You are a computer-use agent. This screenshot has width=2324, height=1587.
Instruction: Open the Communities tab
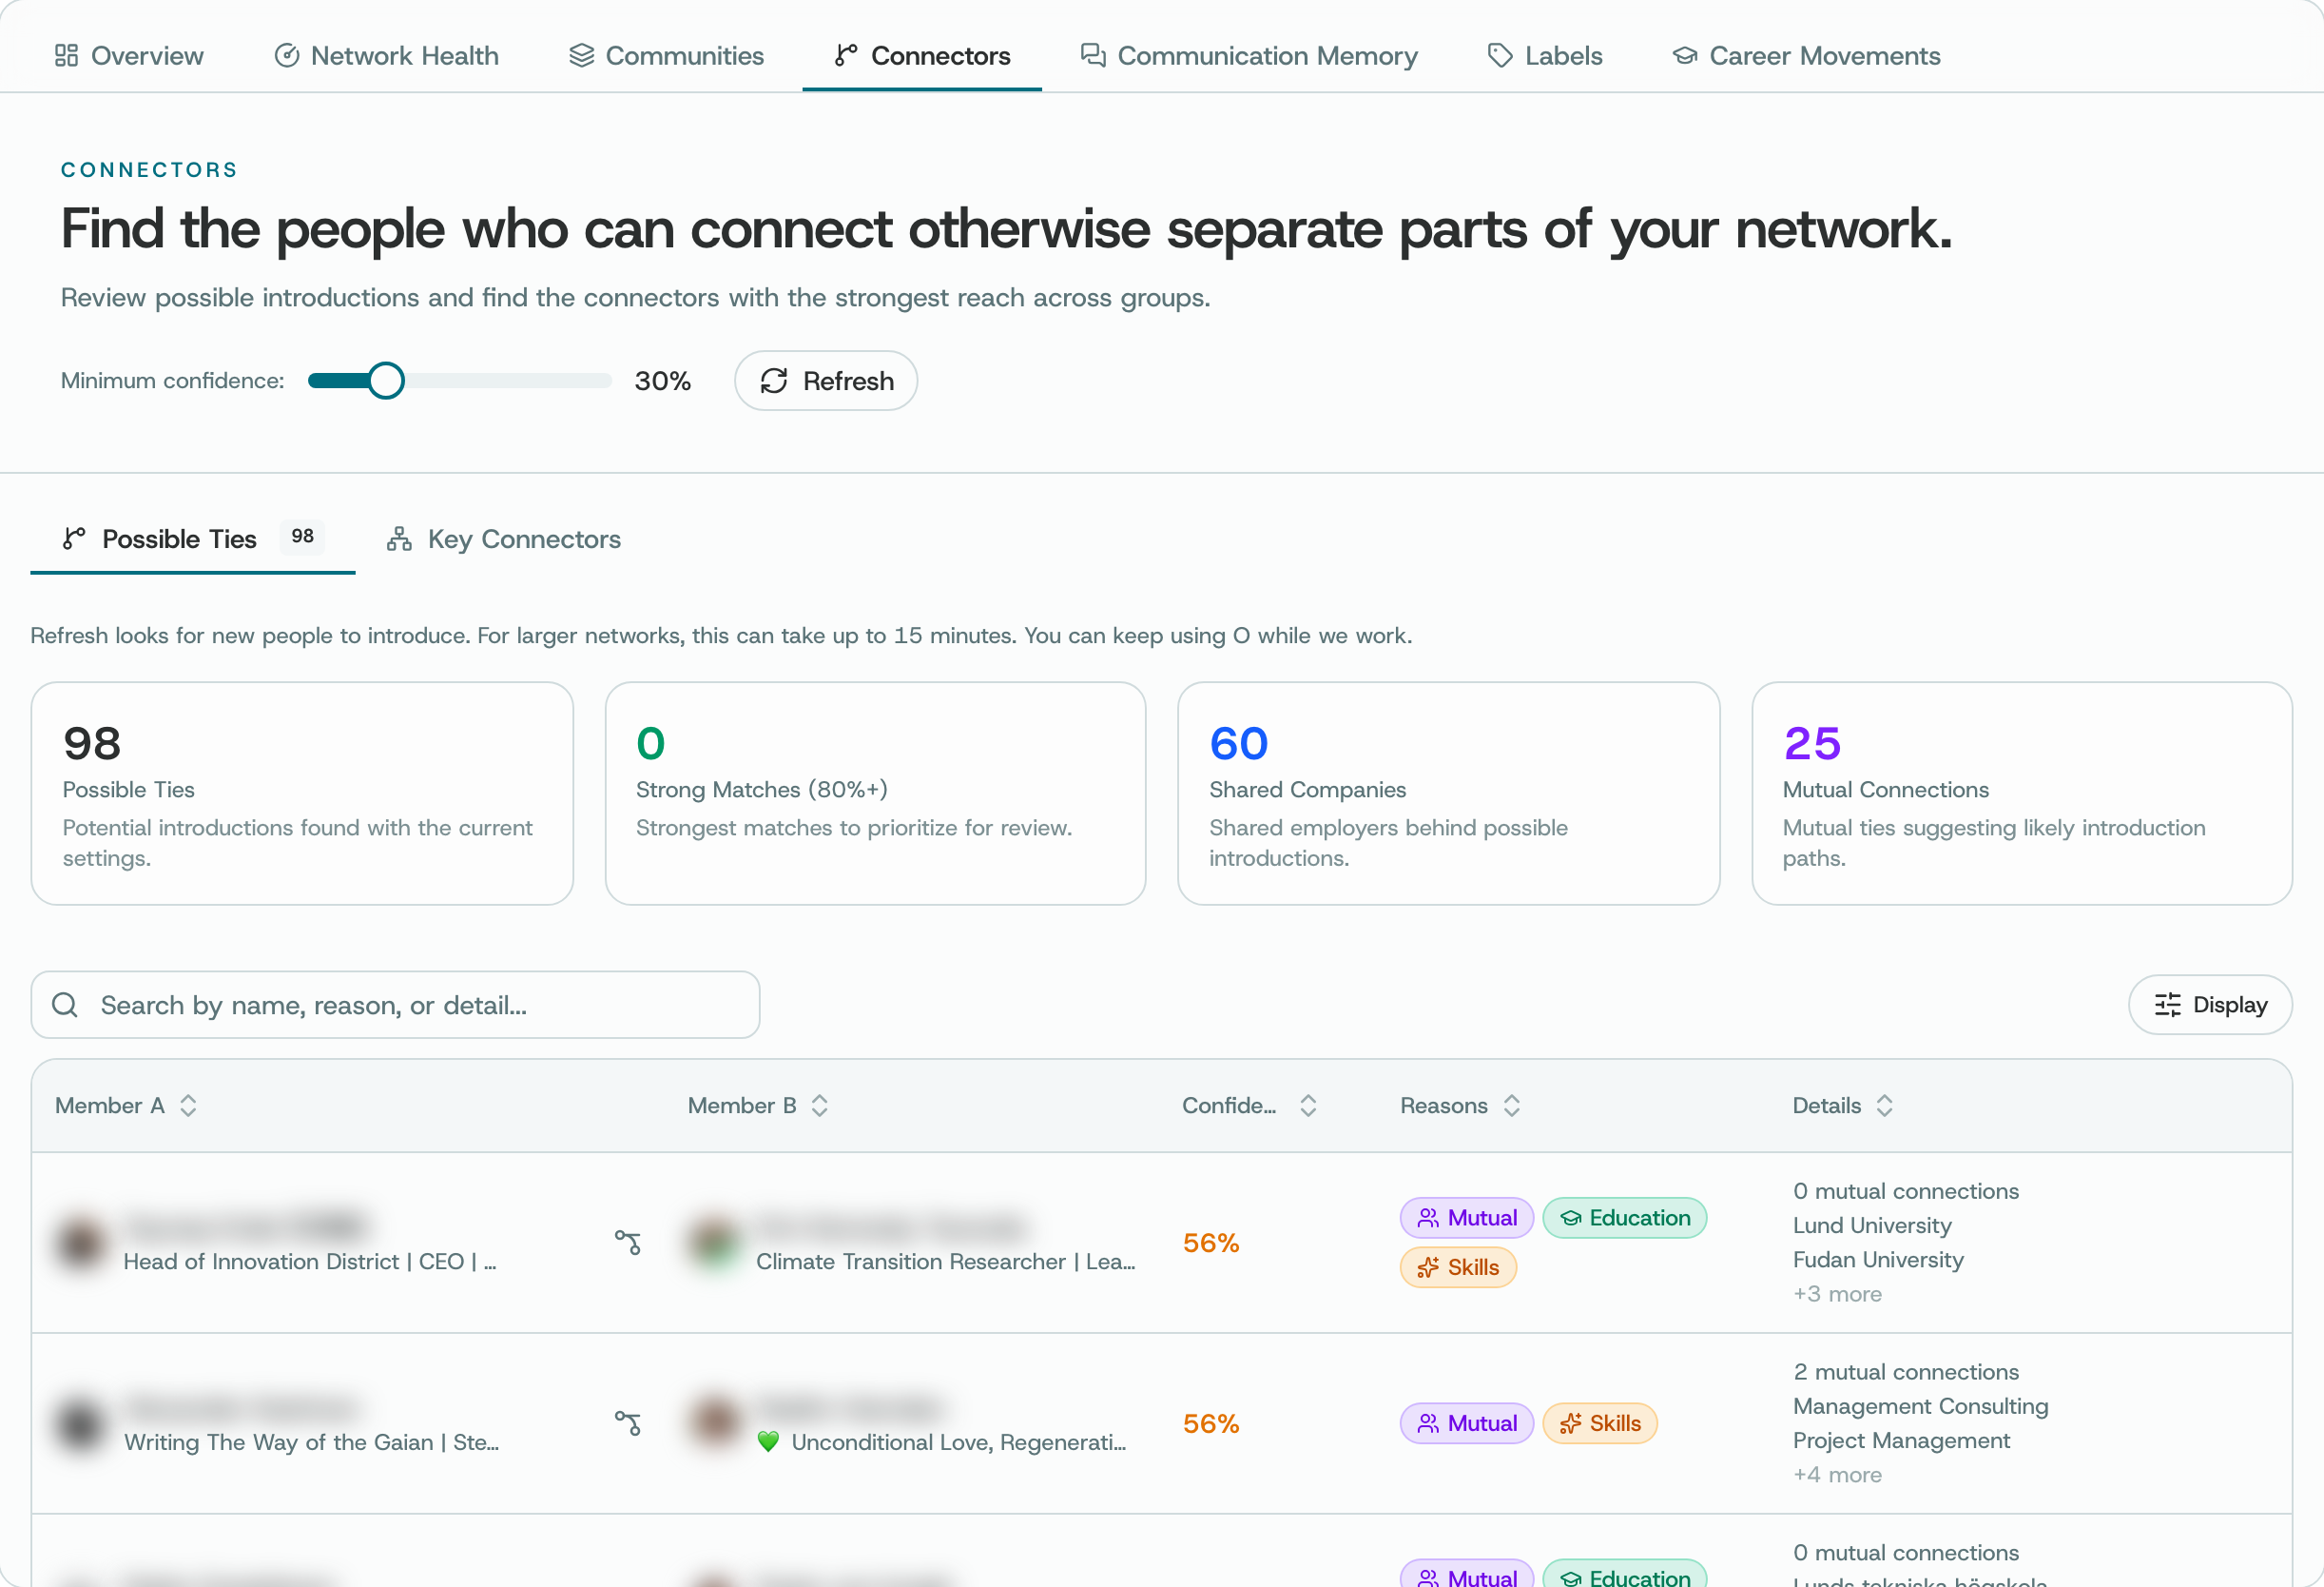pyautogui.click(x=666, y=55)
